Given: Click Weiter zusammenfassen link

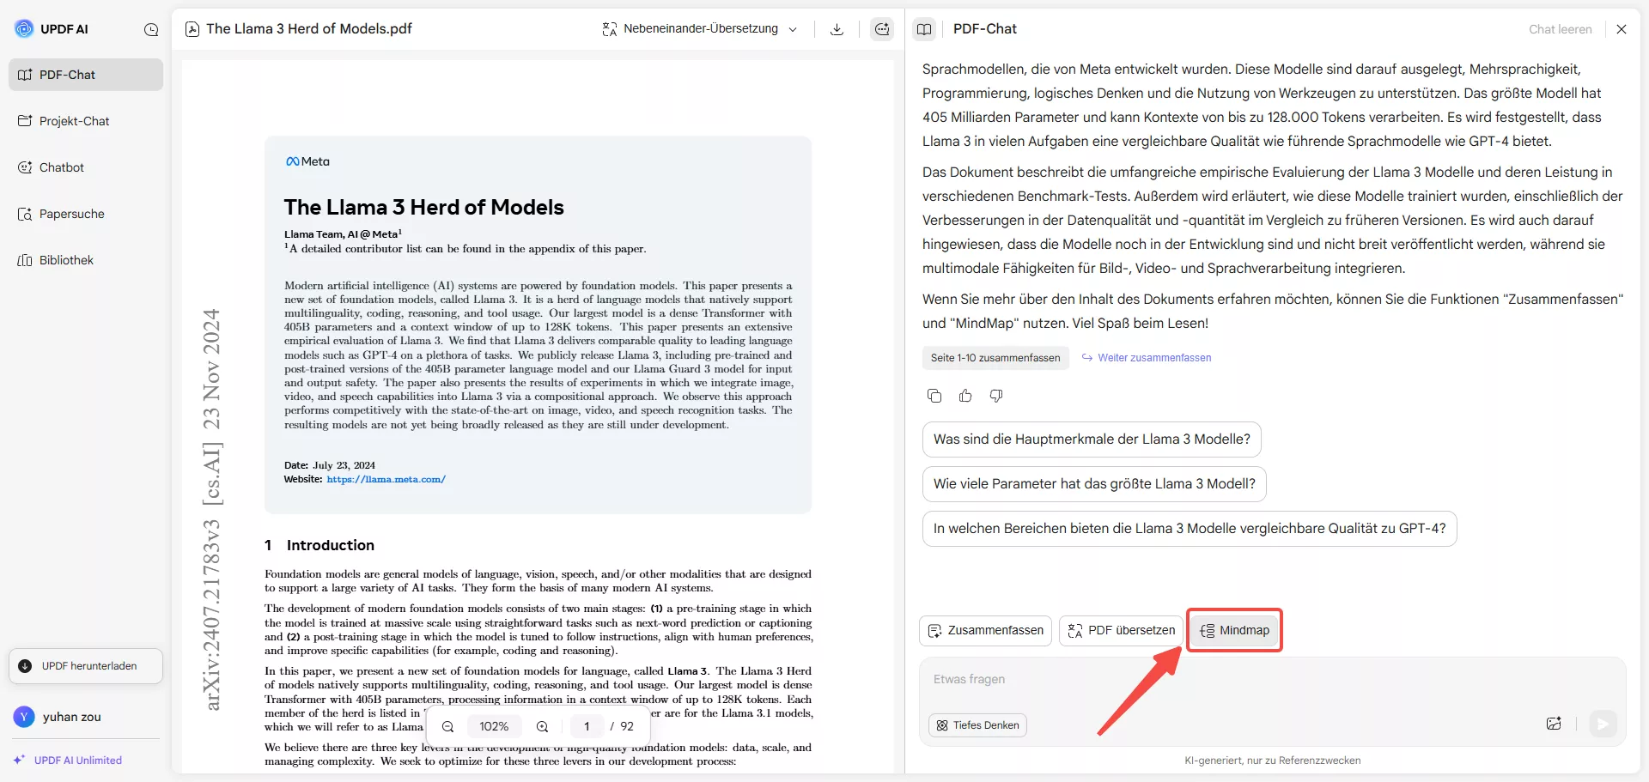Looking at the screenshot, I should pos(1154,358).
